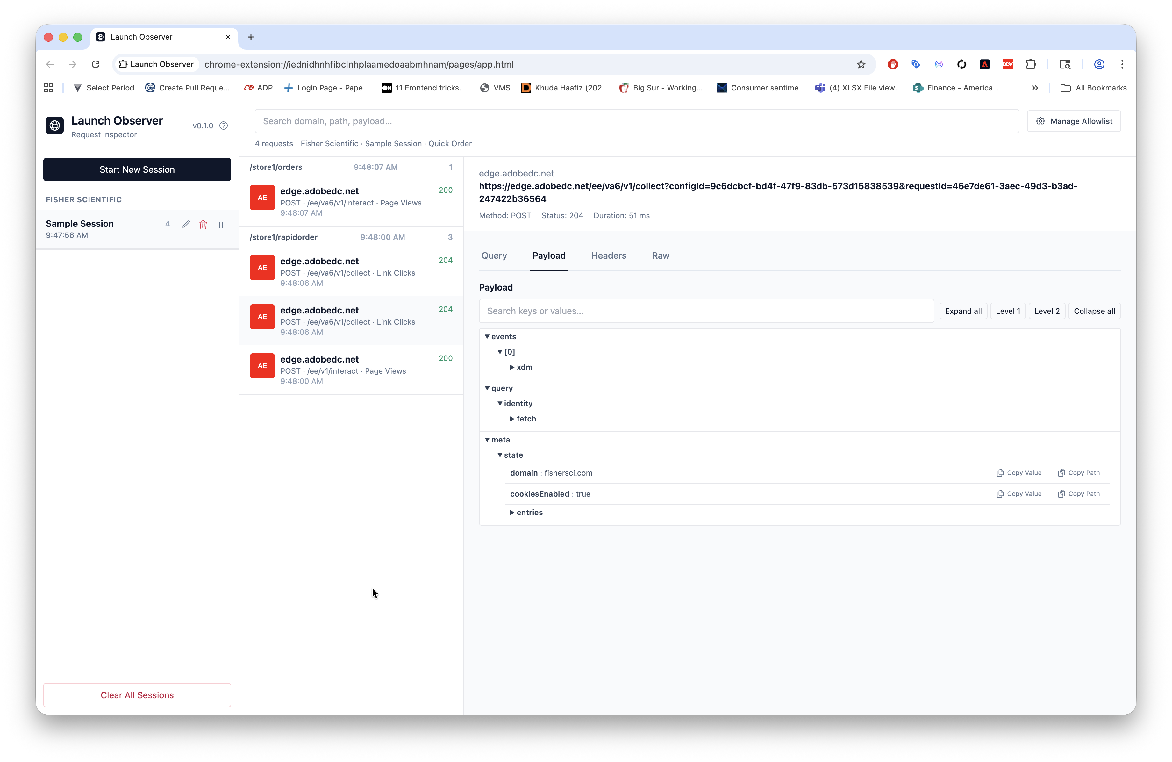Open Manage Allowlist settings
Image resolution: width=1172 pixels, height=762 pixels.
point(1074,121)
